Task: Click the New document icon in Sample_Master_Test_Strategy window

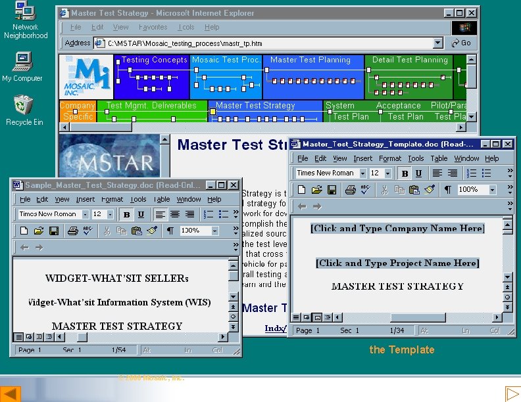Action: coord(24,231)
